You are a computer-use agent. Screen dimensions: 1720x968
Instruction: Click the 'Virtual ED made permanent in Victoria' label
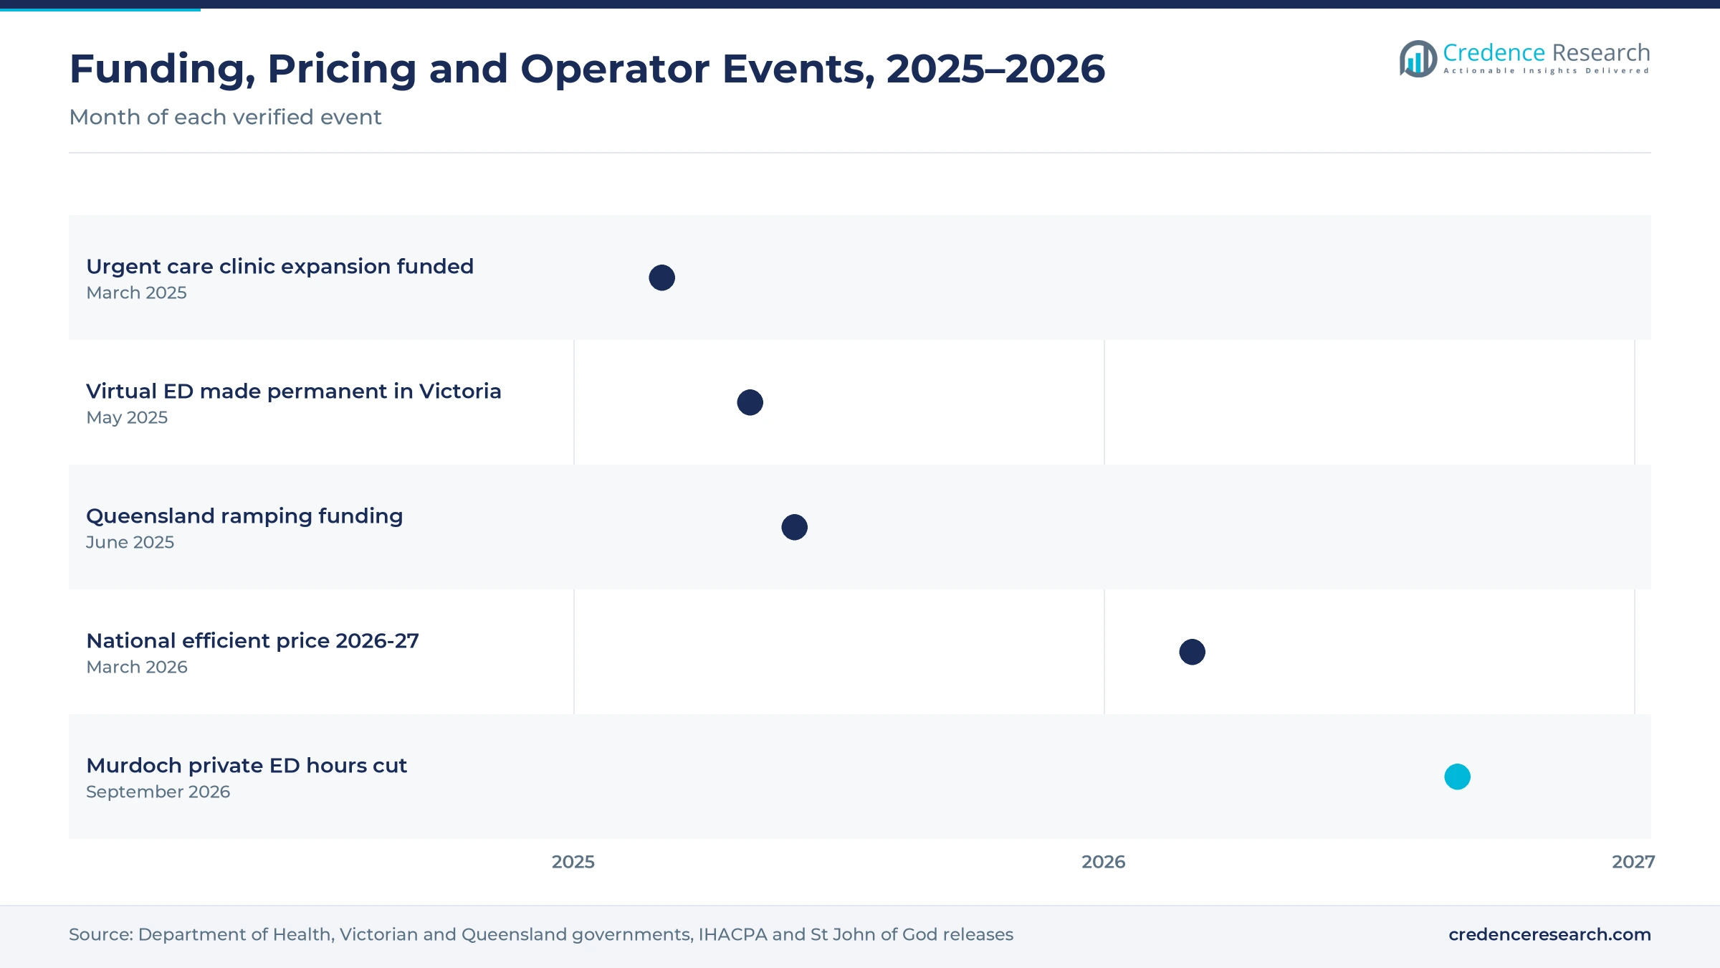(x=293, y=392)
